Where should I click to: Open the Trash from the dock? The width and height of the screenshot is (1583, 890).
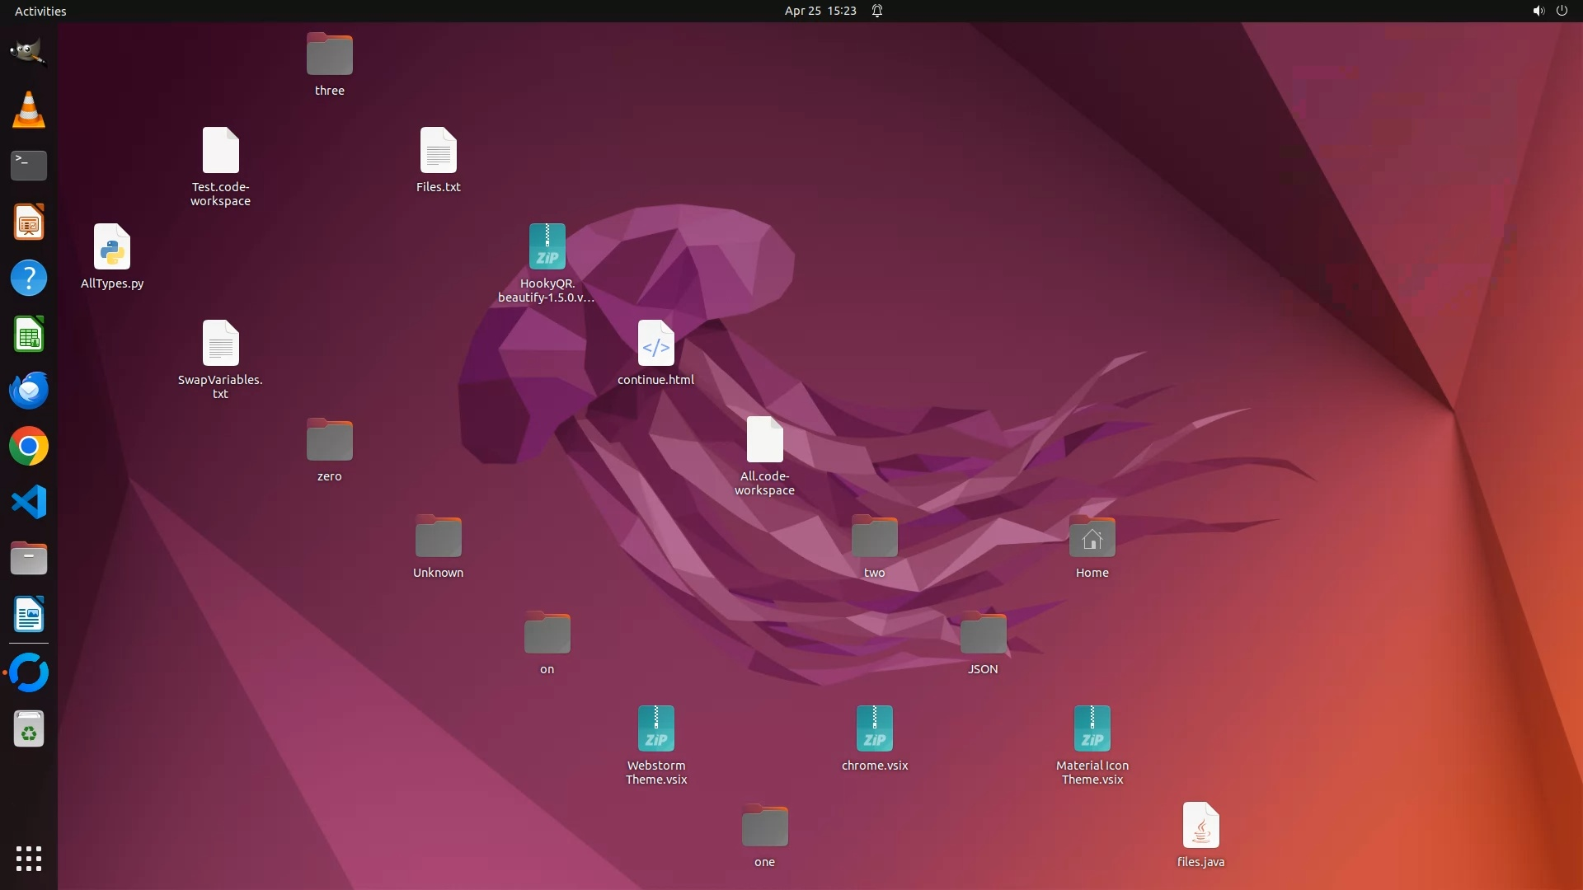coord(28,729)
